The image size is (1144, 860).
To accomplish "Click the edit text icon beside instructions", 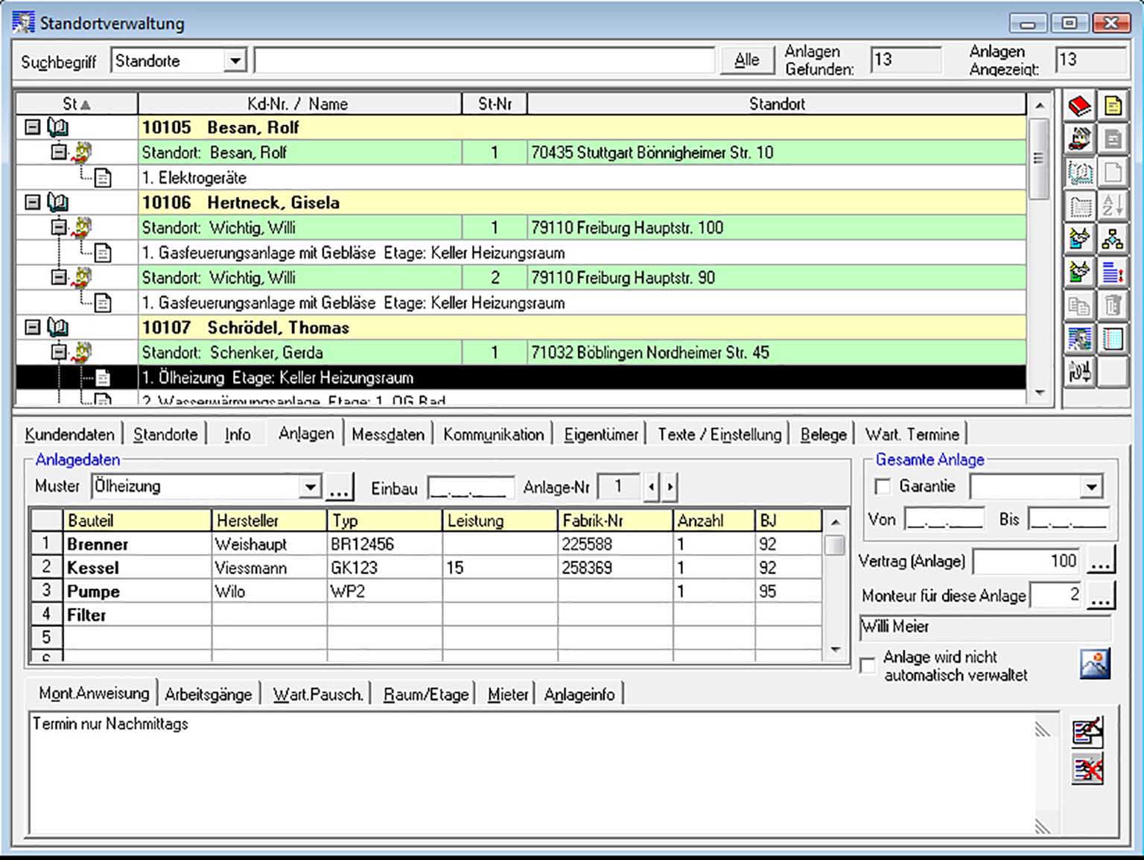I will [x=1087, y=732].
